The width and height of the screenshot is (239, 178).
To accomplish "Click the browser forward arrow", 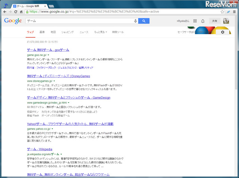I will pyautogui.click(x=10, y=12).
